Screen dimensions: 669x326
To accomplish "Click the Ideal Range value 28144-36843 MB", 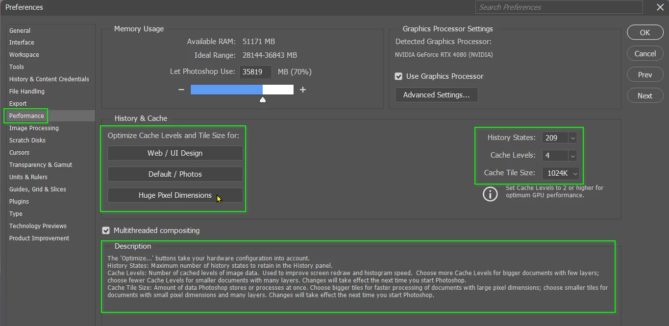I will 270,55.
